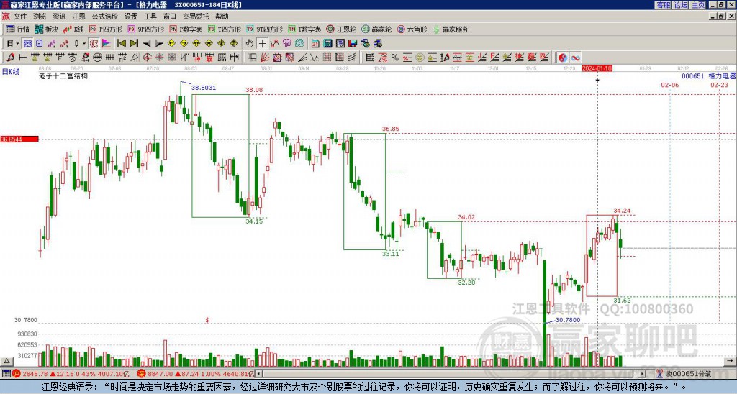Click the circle with line icon
This screenshot has height=394, width=737.
coord(97,58)
